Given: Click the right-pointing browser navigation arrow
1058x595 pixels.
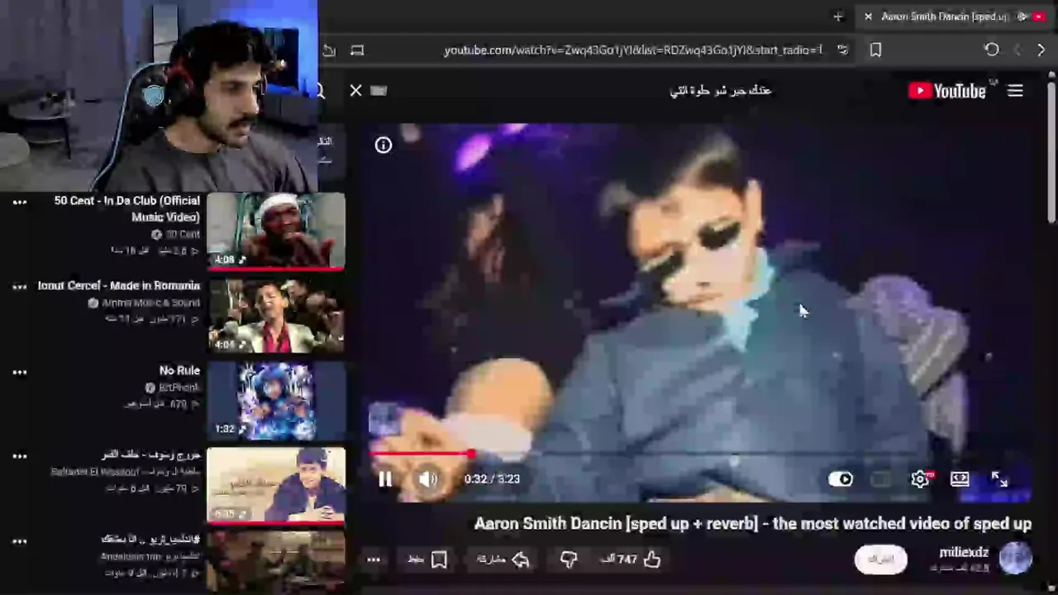Looking at the screenshot, I should [1041, 50].
